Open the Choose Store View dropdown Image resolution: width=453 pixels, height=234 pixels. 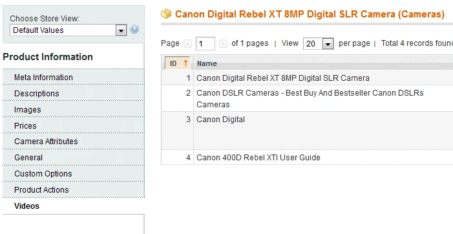click(x=68, y=30)
